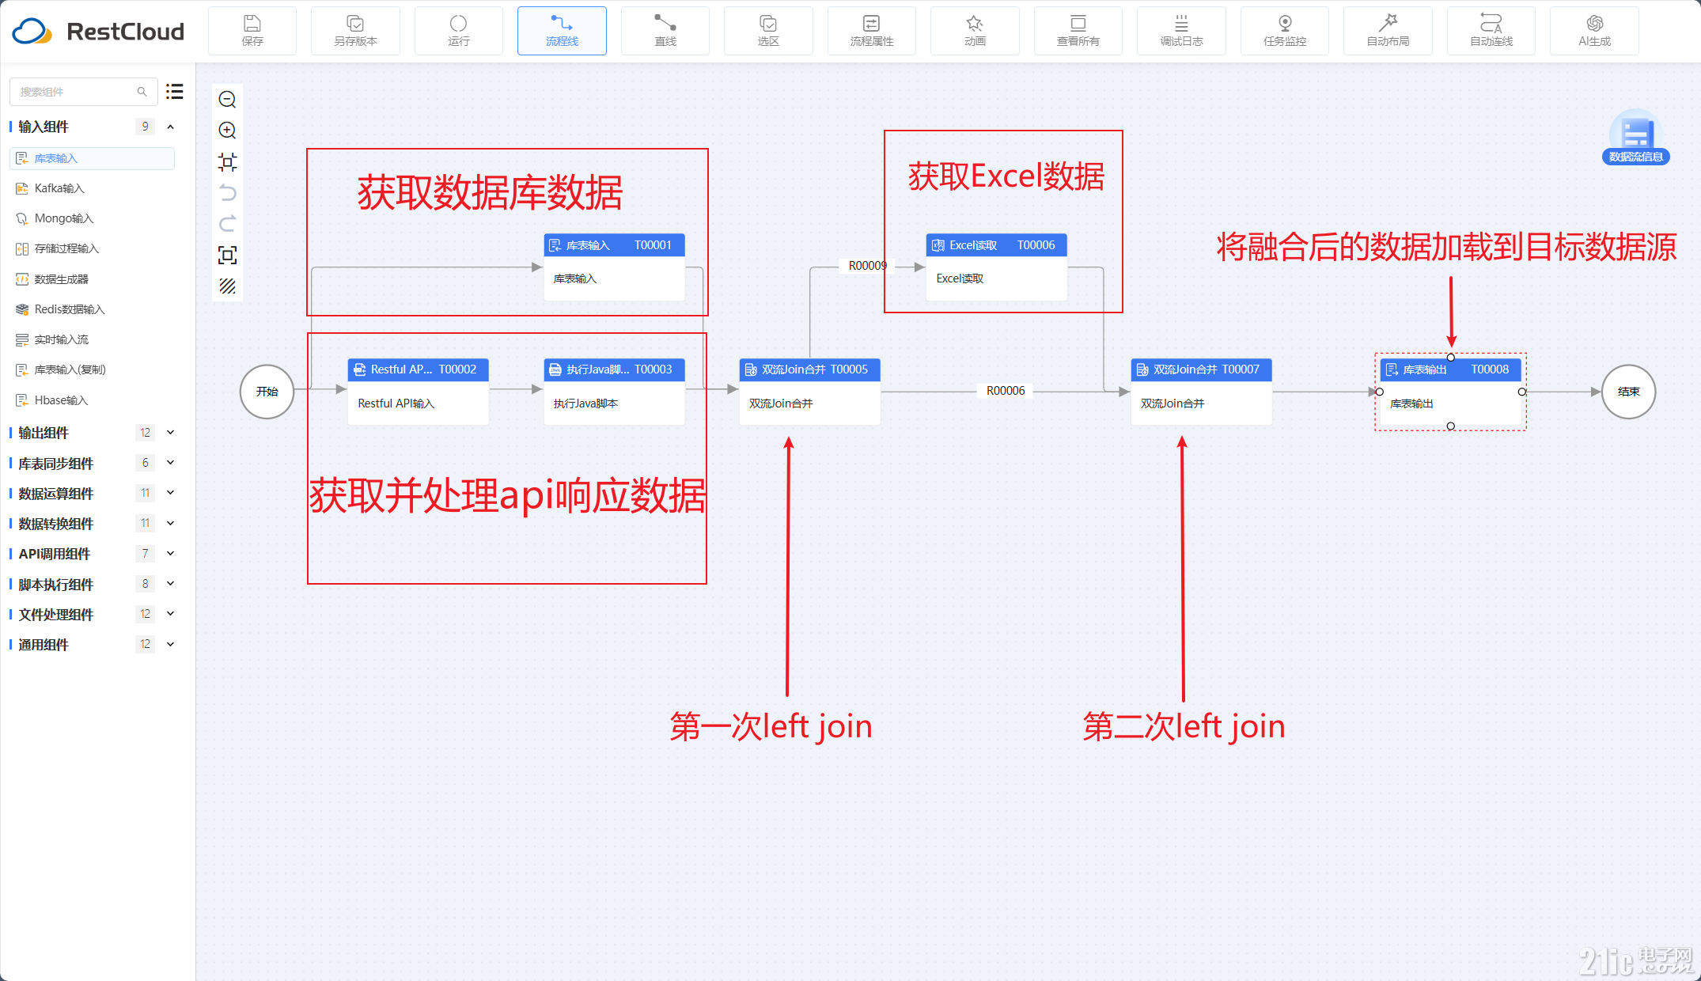Expand the 文件处理组件 category
The height and width of the screenshot is (981, 1701).
tap(170, 614)
